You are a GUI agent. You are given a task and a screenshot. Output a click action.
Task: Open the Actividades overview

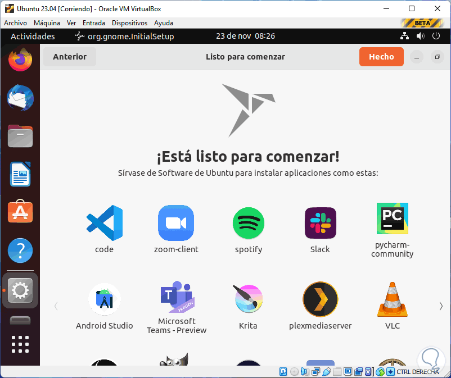[33, 36]
